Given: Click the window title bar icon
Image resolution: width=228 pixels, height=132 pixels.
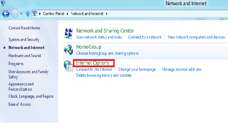Looking at the screenshot, I should pos(3,3).
